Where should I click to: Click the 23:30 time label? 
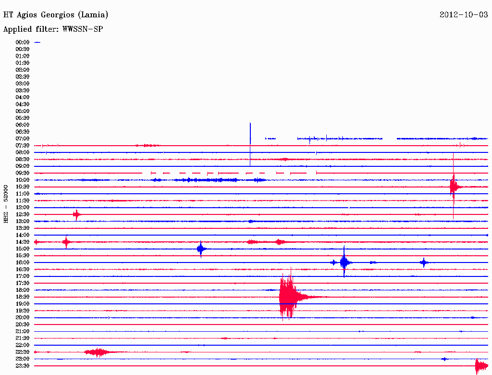[x=23, y=366]
